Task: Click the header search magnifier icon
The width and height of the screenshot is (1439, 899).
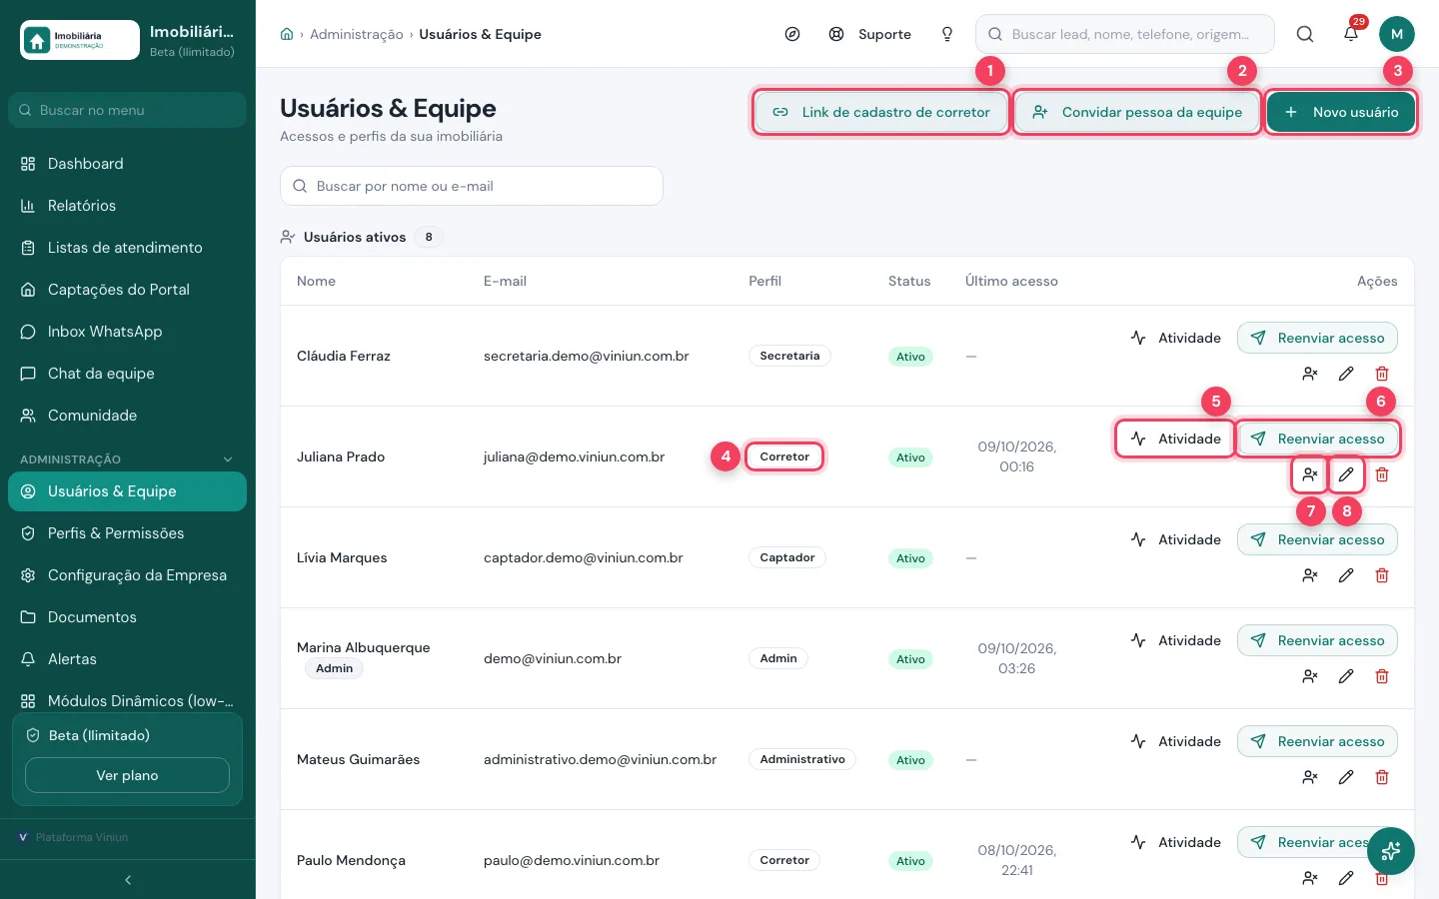Action: click(x=1305, y=34)
